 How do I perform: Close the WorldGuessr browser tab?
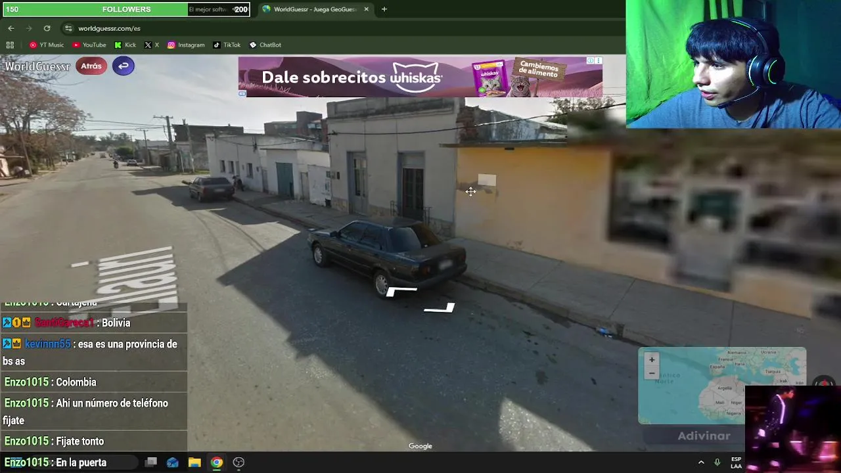[x=366, y=9]
